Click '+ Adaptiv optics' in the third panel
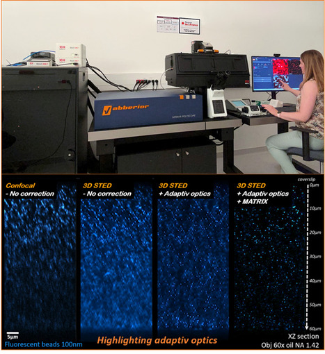Screen dimensions: 325x354 (x=185, y=194)
